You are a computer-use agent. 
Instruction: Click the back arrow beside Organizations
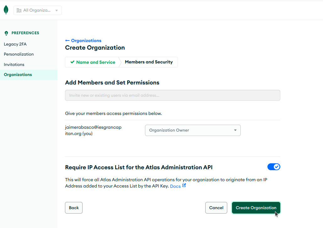coord(67,41)
